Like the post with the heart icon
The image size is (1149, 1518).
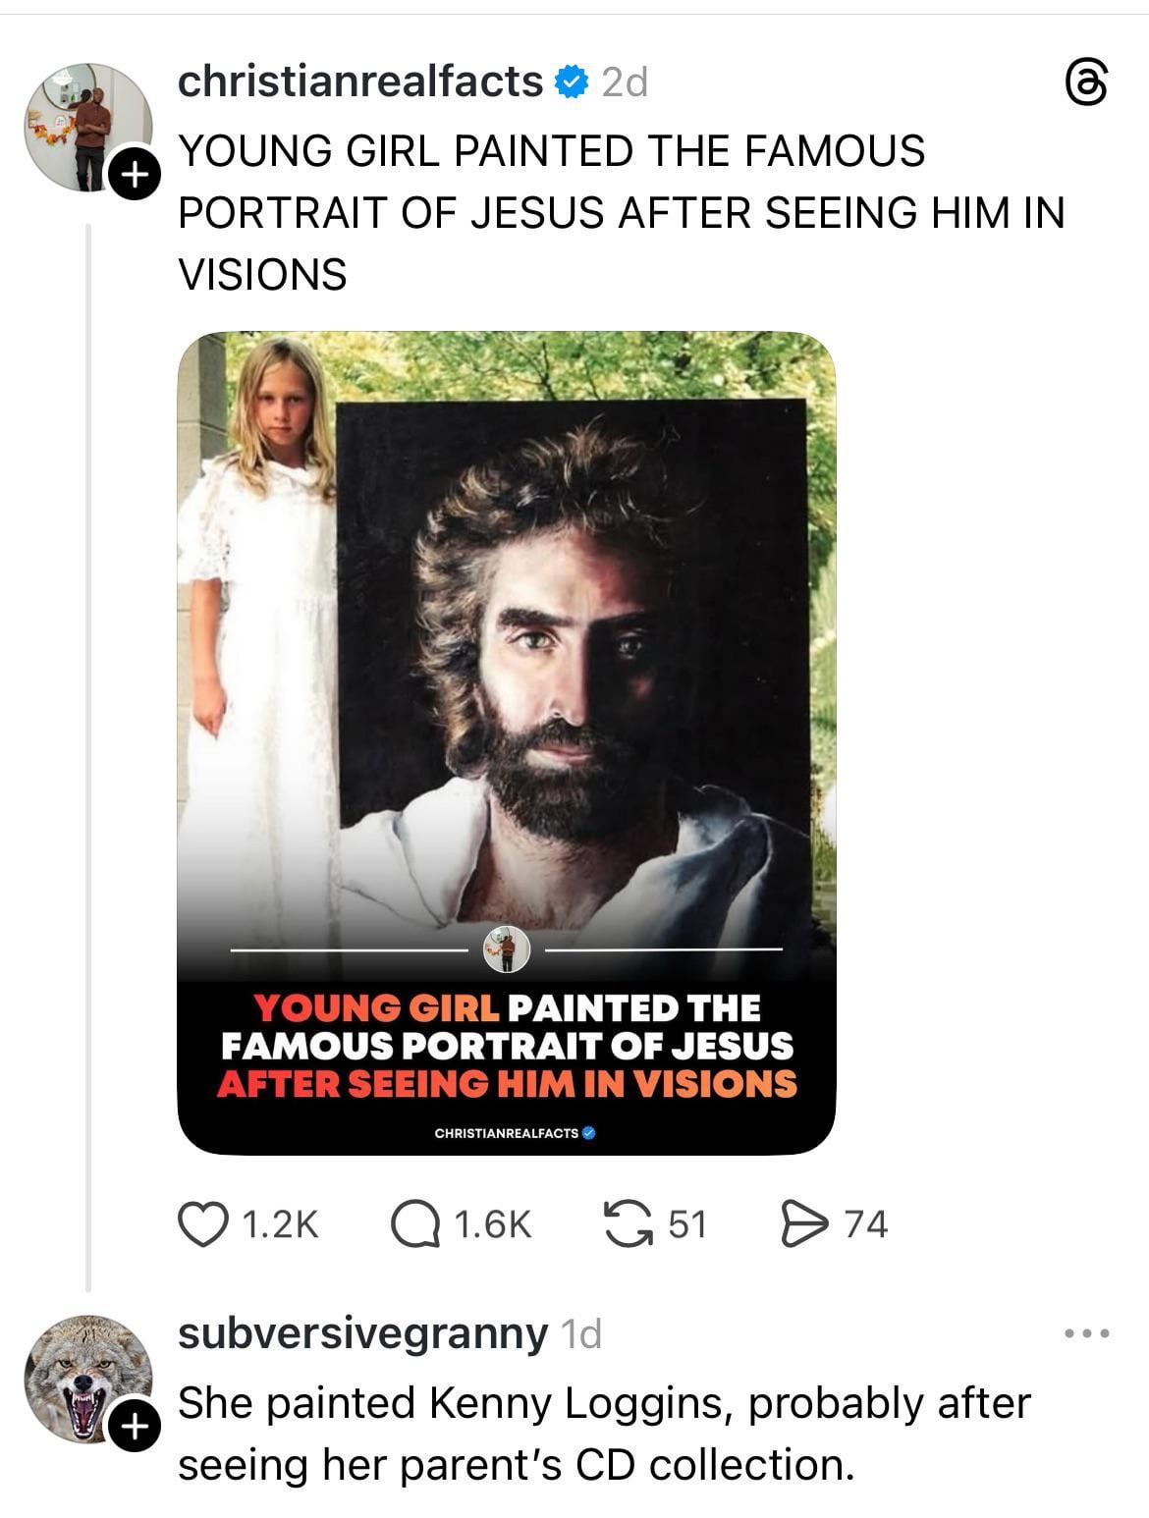tap(200, 1224)
